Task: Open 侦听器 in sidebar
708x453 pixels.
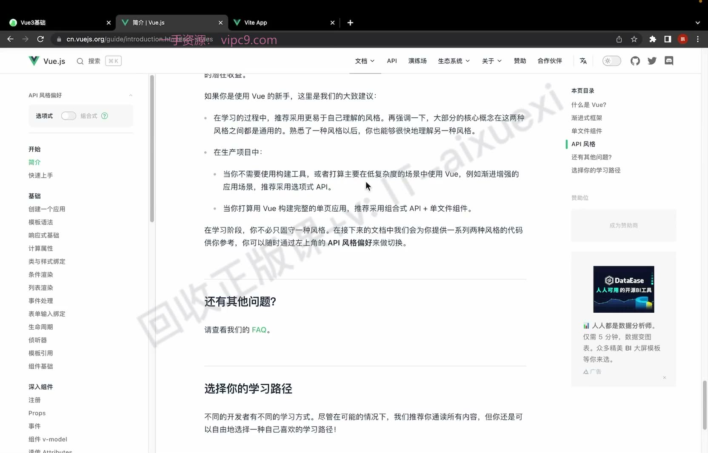Action: [37, 340]
